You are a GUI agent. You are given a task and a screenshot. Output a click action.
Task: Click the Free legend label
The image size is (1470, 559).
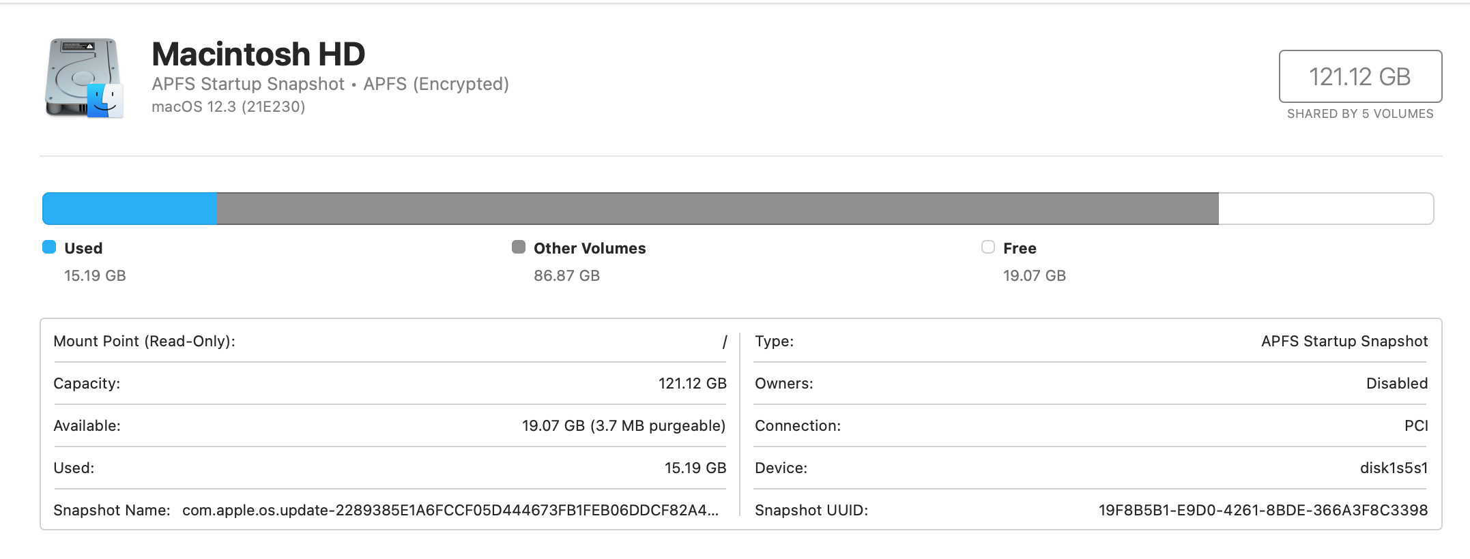coord(1020,248)
